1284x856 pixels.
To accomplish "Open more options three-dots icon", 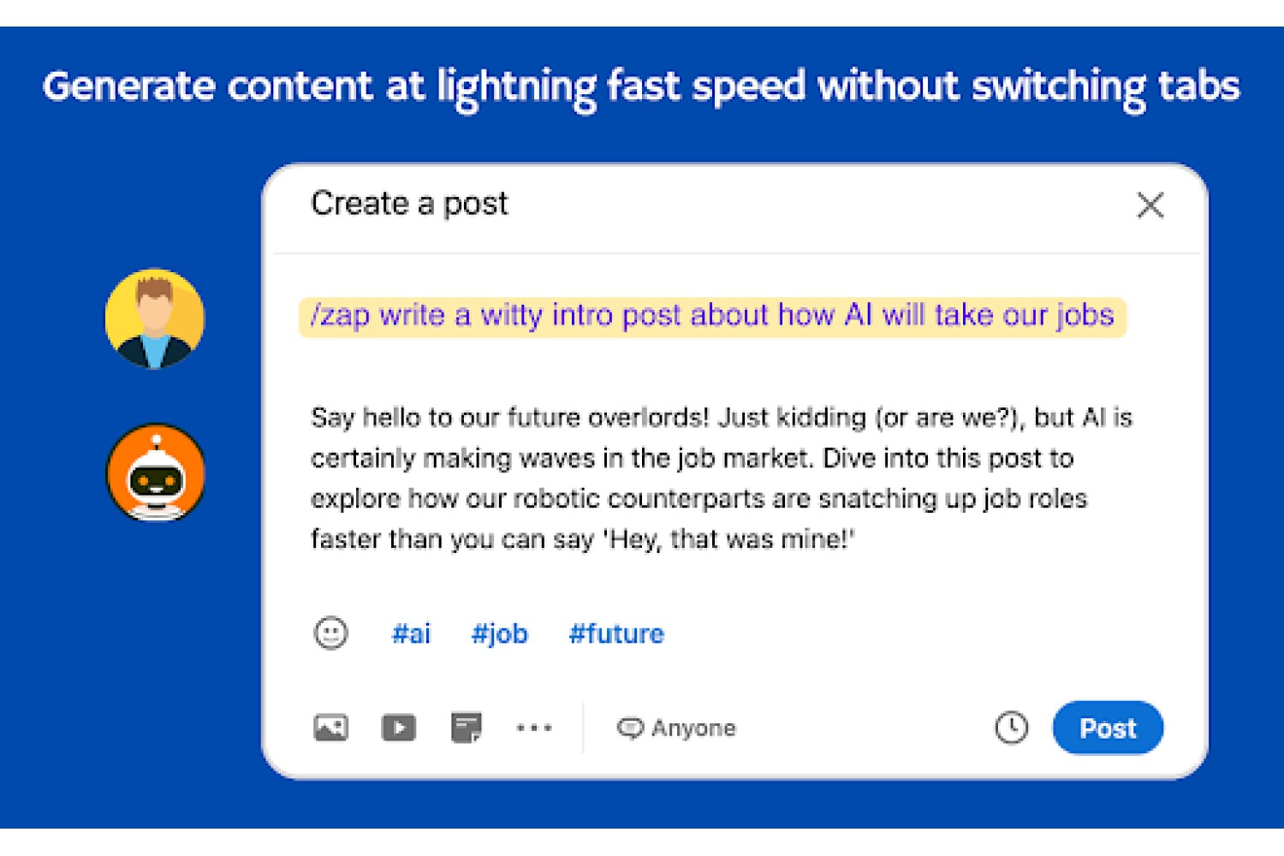I will (534, 728).
